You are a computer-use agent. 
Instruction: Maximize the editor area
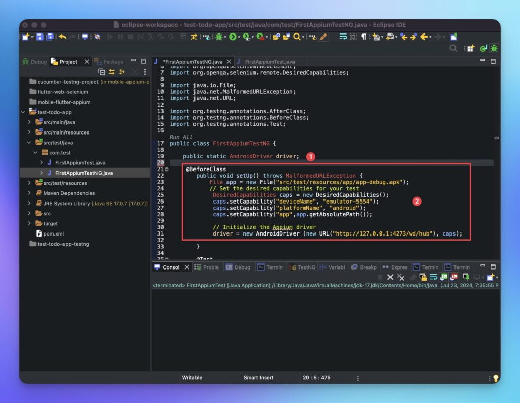493,61
